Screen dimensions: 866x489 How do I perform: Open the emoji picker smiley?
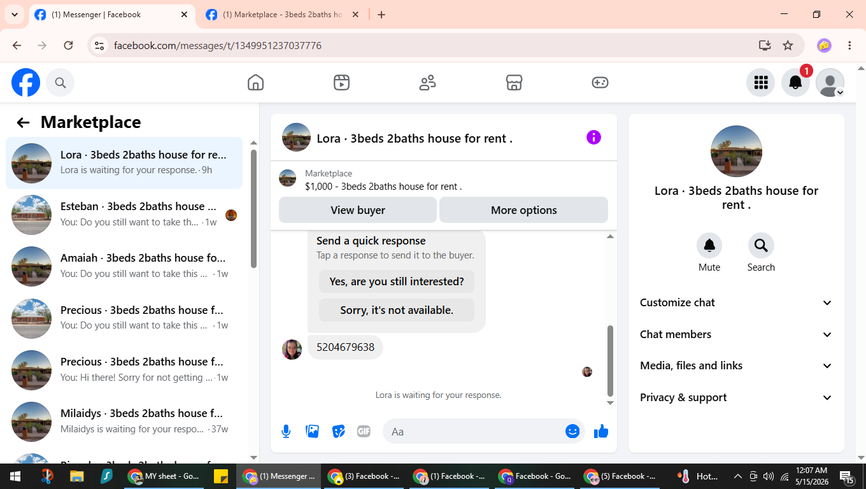[x=572, y=432]
